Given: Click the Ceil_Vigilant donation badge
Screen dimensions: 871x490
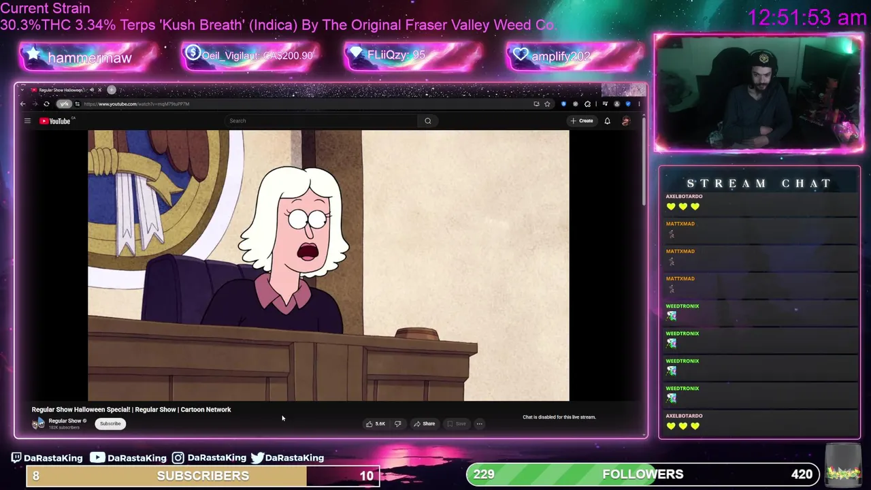Looking at the screenshot, I should (x=250, y=56).
